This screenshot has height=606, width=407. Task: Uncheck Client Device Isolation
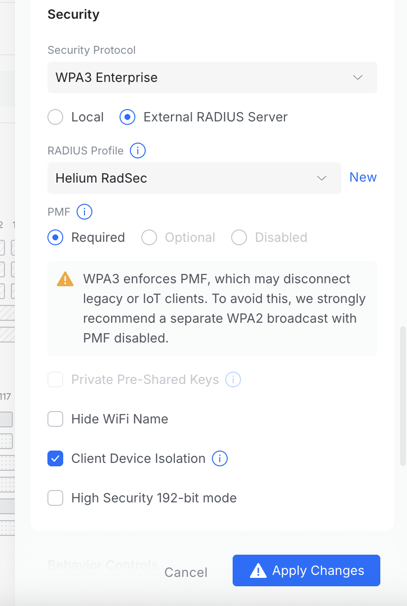click(55, 458)
